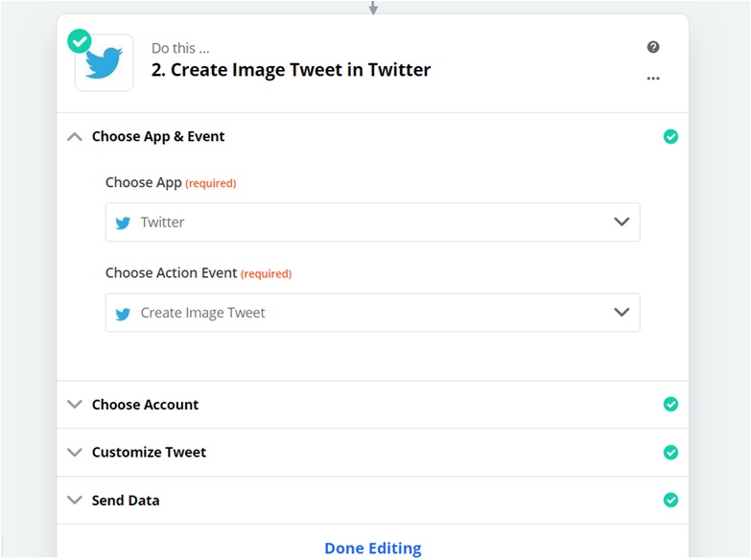The width and height of the screenshot is (751, 560).
Task: Collapse the Choose App & Event section
Action: (75, 136)
